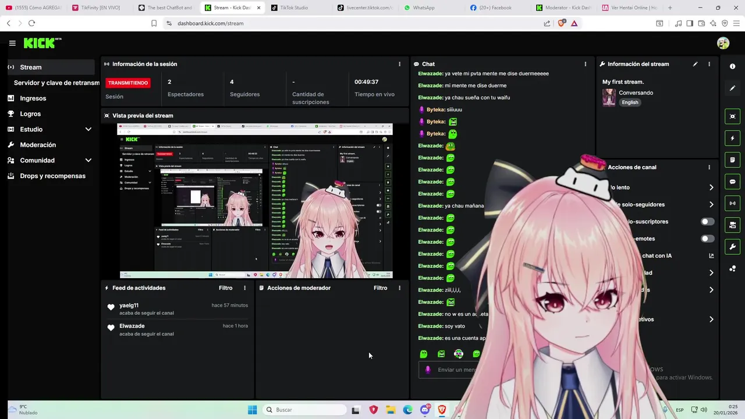Click the info icon in right sidebar
Screen dimensions: 745x419
[732, 66]
